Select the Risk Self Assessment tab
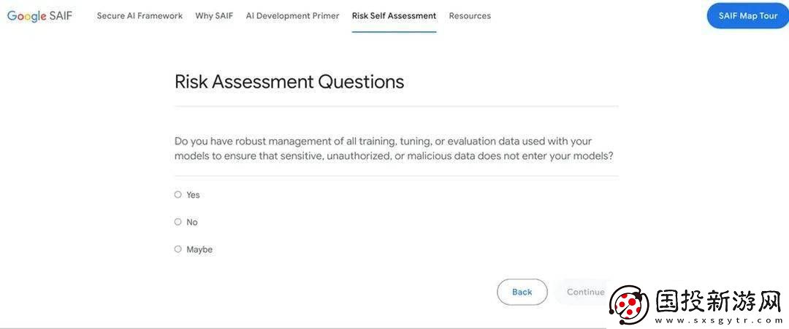789x329 pixels. click(x=394, y=15)
